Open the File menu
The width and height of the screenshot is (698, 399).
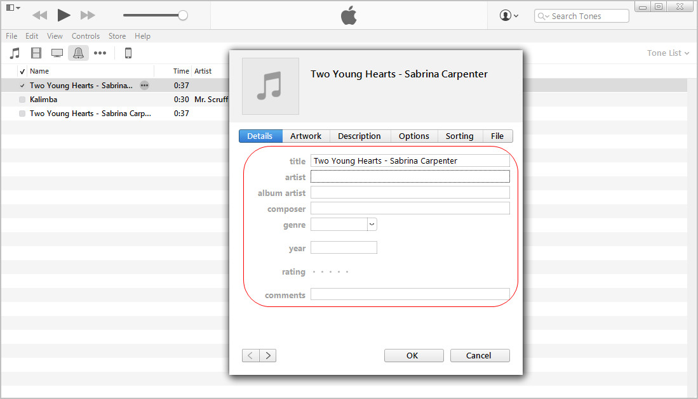click(11, 36)
